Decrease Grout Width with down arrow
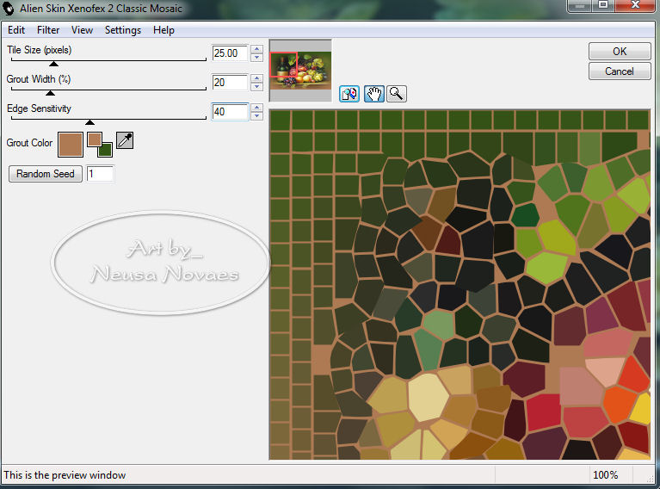Image resolution: width=660 pixels, height=489 pixels. (x=256, y=86)
